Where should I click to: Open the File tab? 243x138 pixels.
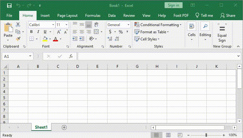pos(9,16)
